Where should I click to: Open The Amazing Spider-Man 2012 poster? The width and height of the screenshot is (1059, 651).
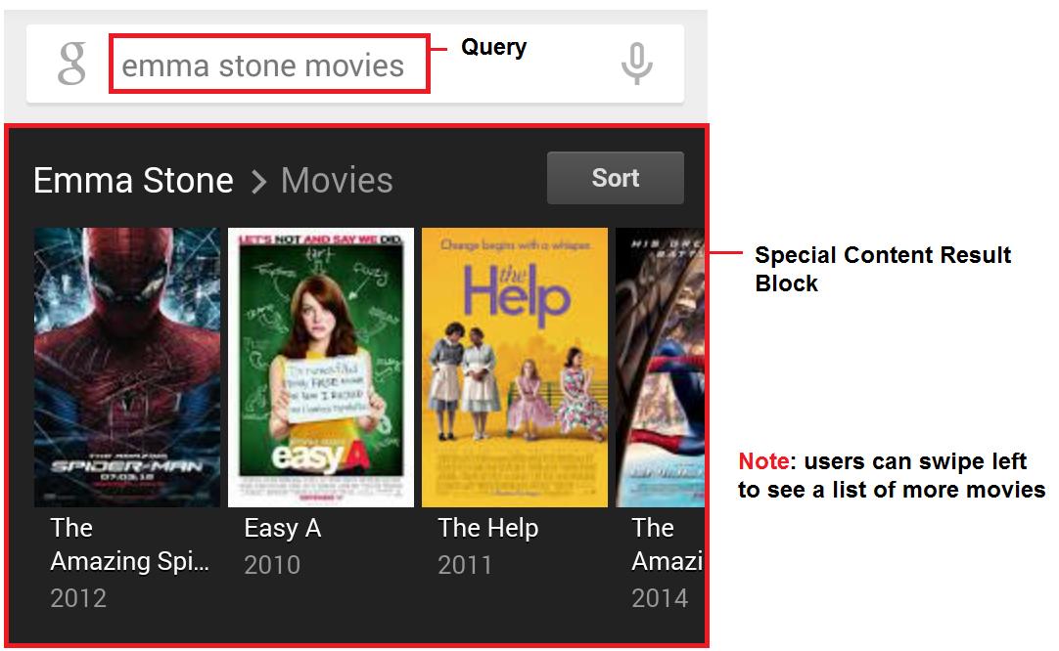coord(127,367)
